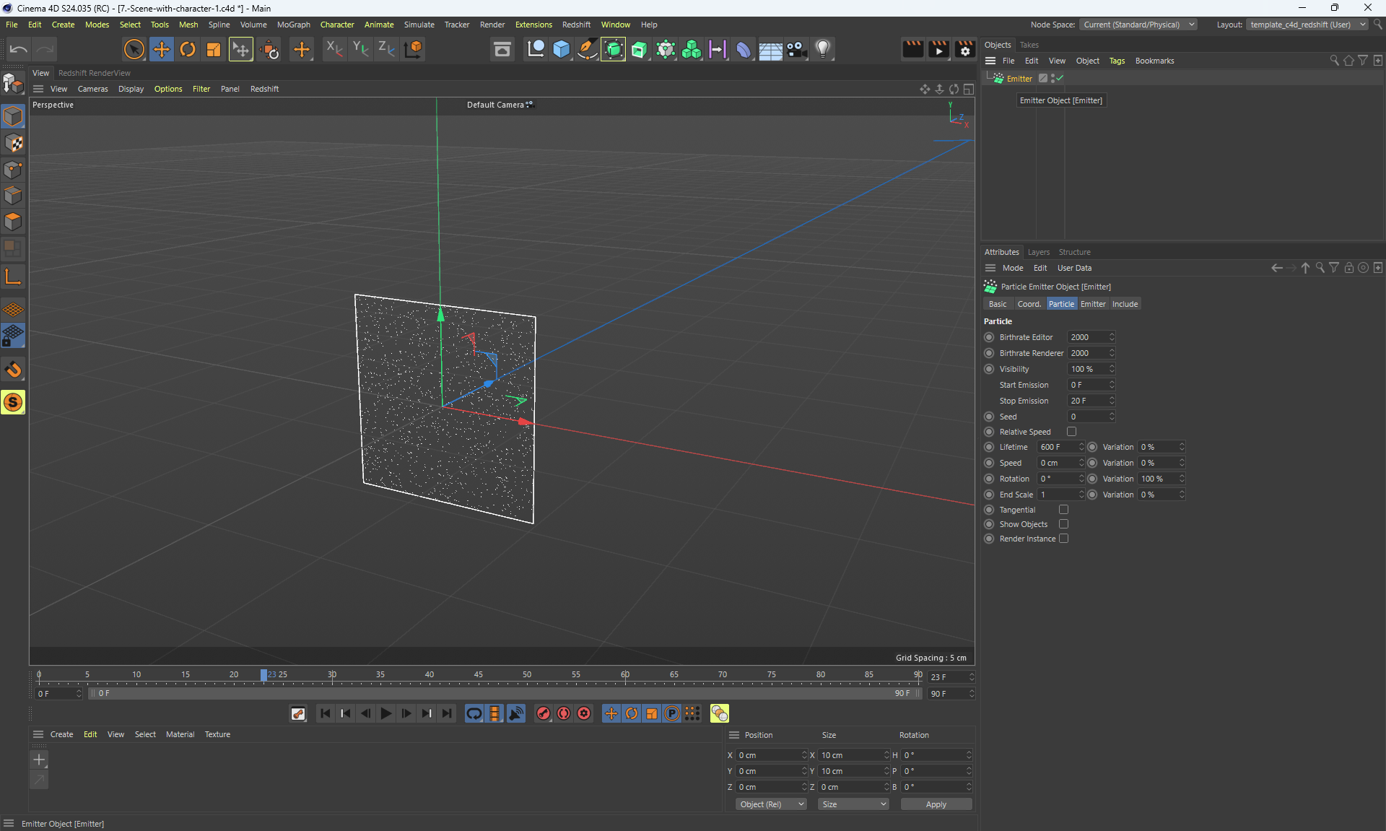Click the Light object icon
This screenshot has height=831, width=1386.
coord(823,49)
